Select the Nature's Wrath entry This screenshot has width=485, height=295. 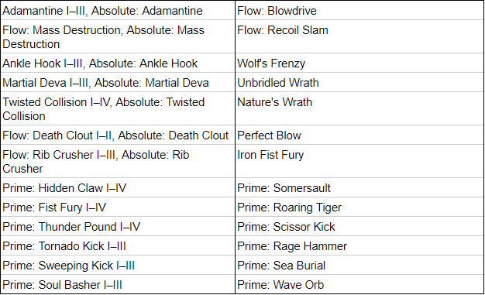[359, 109]
